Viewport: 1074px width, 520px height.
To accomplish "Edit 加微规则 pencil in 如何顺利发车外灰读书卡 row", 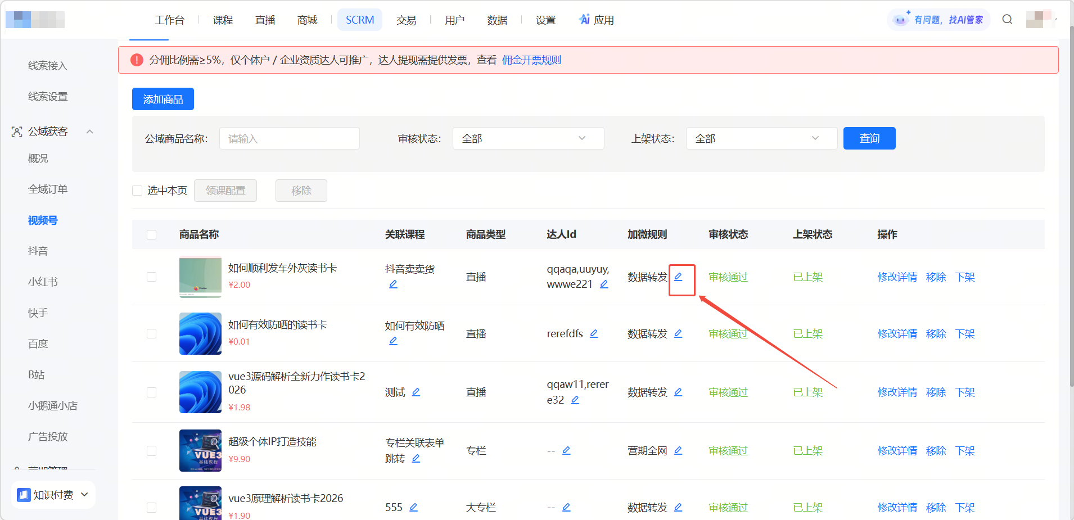I will pyautogui.click(x=678, y=277).
